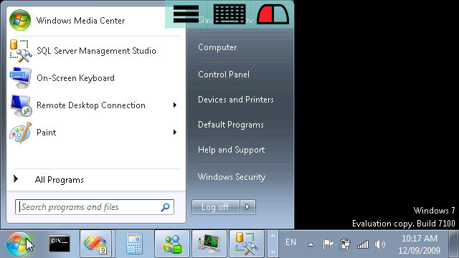This screenshot has height=258, width=459.
Task: Click the Log off button
Action: (216, 207)
